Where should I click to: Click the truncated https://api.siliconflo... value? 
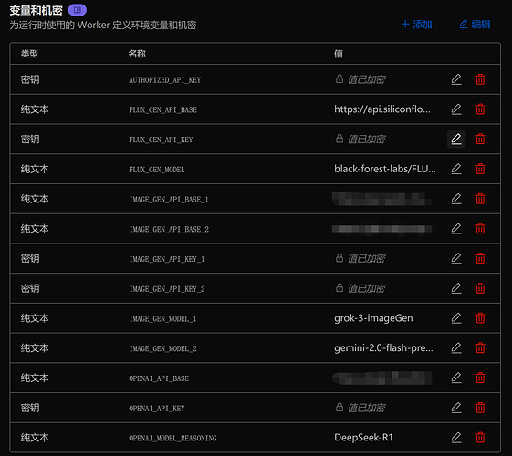(x=382, y=109)
